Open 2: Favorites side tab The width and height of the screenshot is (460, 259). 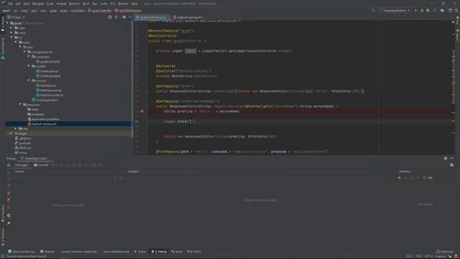click(x=3, y=213)
